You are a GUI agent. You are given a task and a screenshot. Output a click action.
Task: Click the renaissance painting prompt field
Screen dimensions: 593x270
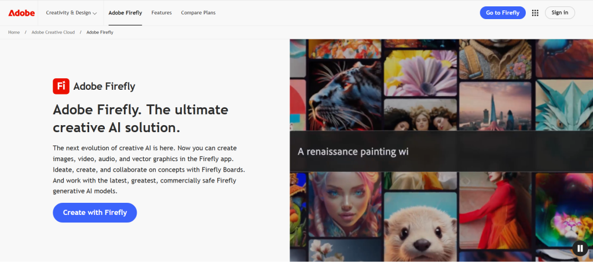point(441,151)
